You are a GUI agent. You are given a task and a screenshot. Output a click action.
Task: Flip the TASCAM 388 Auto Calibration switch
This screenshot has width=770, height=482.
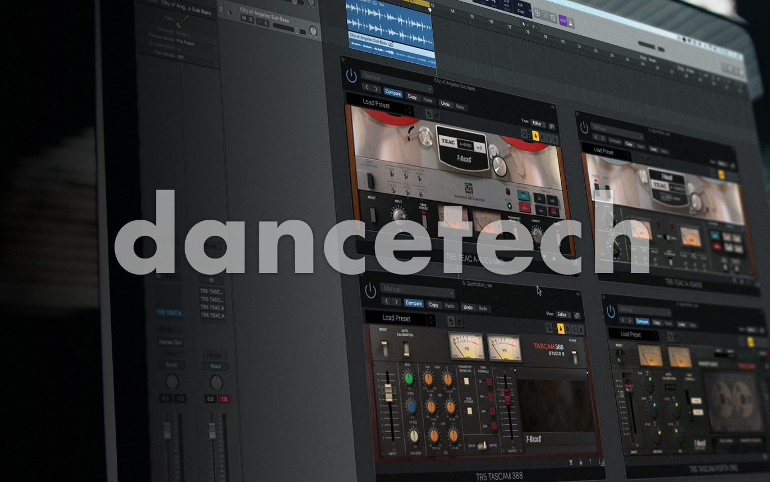point(406,350)
